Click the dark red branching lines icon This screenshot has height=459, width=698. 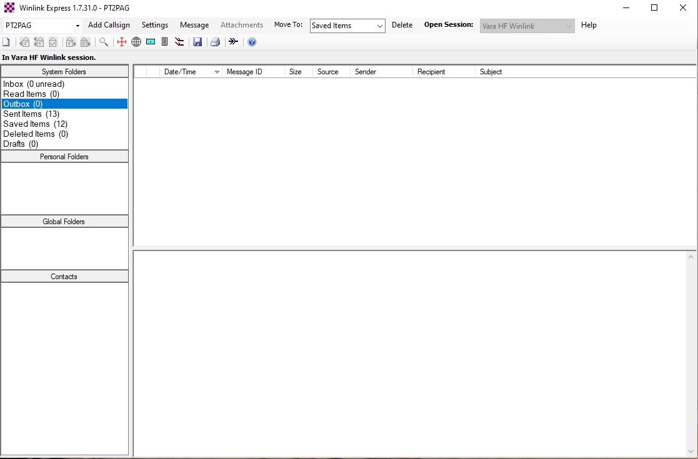click(179, 42)
